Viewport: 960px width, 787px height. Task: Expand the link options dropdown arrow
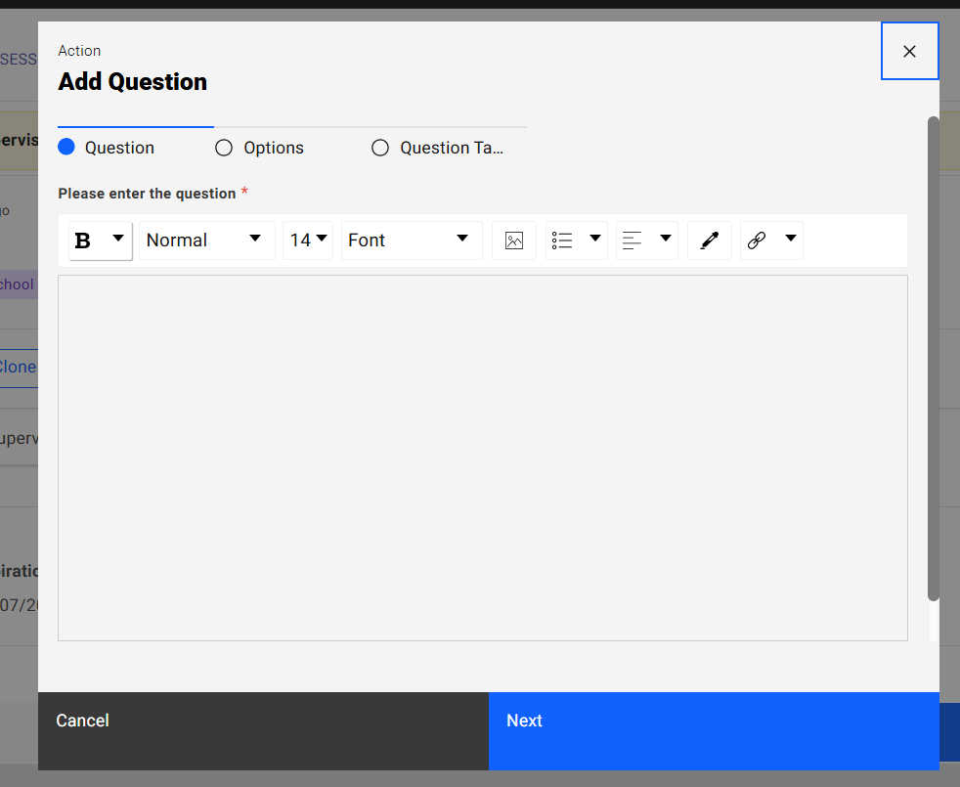pos(791,239)
